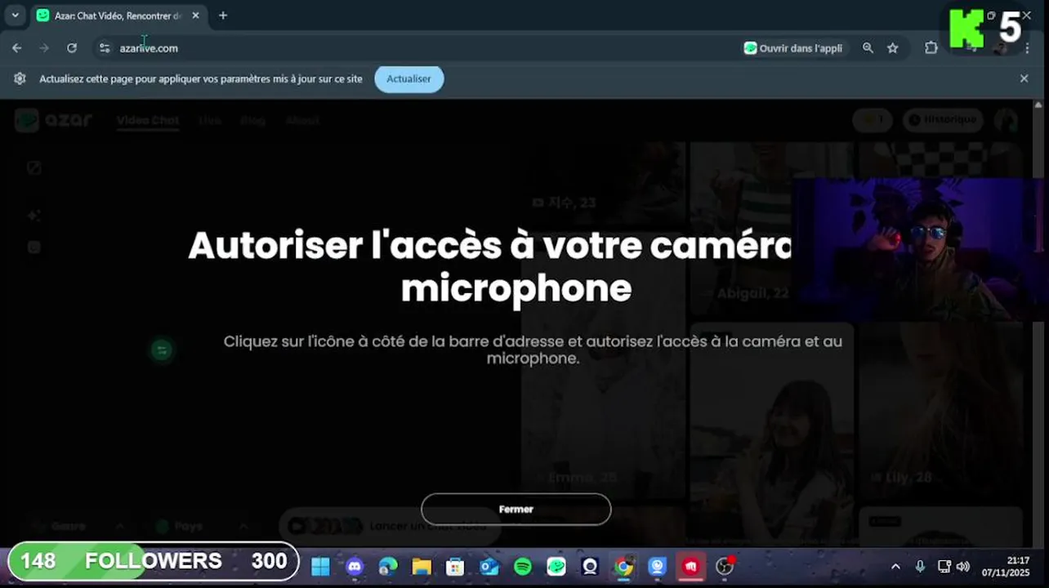Open OBS Studio from the taskbar

coord(725,566)
